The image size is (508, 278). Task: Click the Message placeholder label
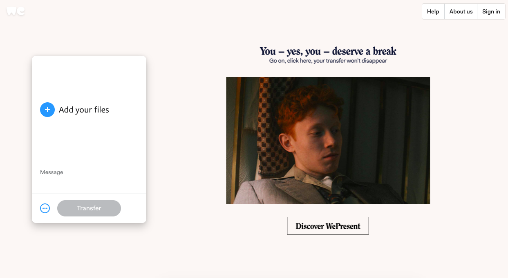click(x=51, y=172)
